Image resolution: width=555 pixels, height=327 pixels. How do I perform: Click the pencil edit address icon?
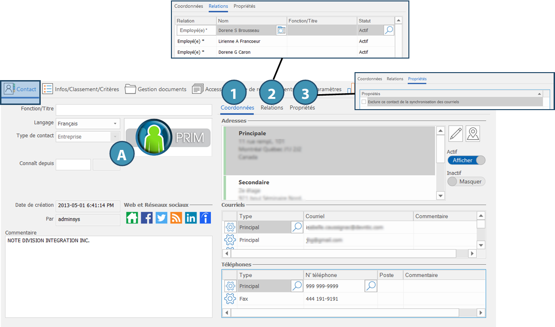456,134
